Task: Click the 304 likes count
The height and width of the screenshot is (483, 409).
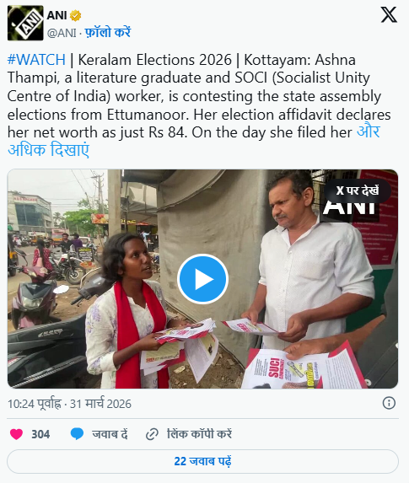Action: 40,434
